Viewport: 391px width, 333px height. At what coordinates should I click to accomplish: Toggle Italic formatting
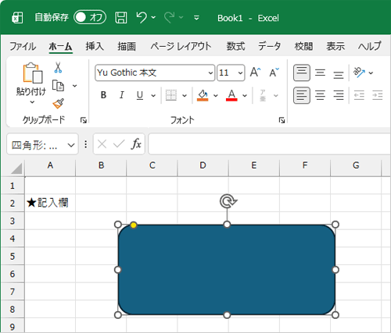pyautogui.click(x=121, y=95)
